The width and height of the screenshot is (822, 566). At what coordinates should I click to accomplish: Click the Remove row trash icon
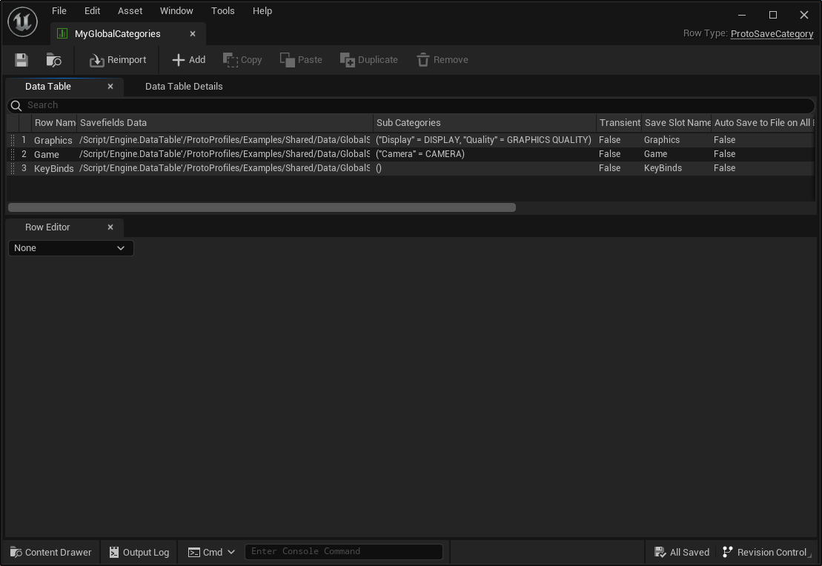[x=423, y=60]
